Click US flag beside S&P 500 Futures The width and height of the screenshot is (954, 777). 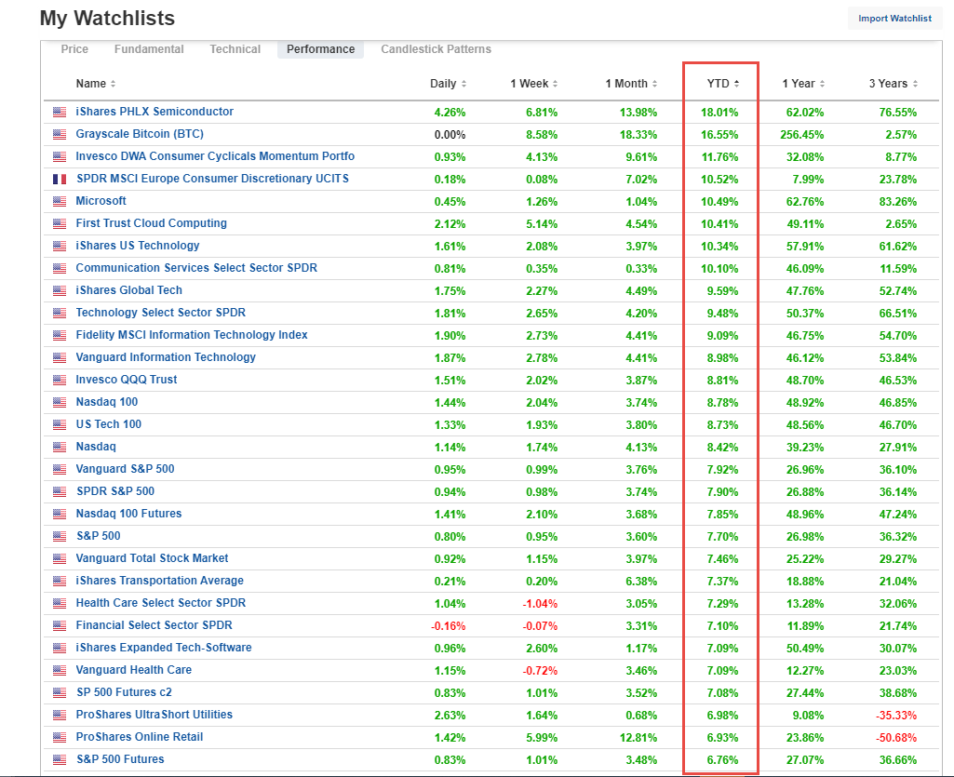point(60,760)
